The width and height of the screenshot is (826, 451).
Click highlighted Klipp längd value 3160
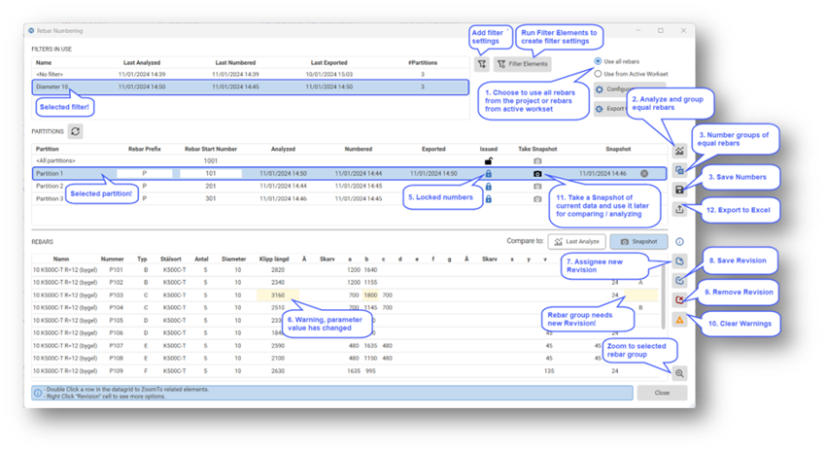point(278,295)
